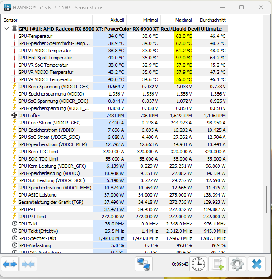Click lightning icon for GPU-Kern TDC-Limit

(14, 151)
